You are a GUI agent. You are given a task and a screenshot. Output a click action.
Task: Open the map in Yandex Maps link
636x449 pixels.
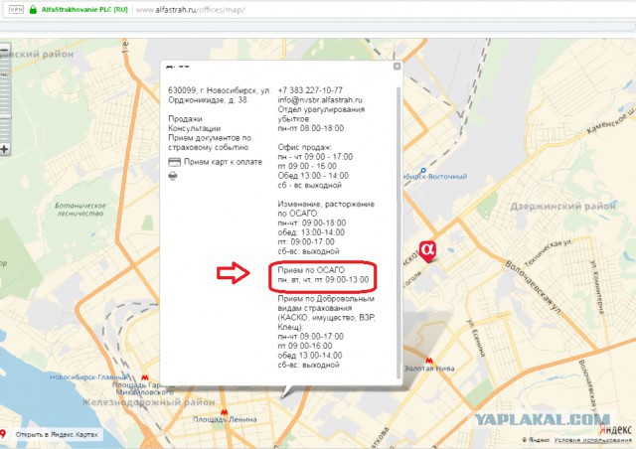(57, 434)
